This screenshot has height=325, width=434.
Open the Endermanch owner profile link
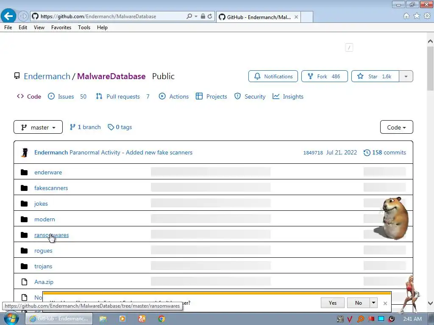[x=47, y=76]
